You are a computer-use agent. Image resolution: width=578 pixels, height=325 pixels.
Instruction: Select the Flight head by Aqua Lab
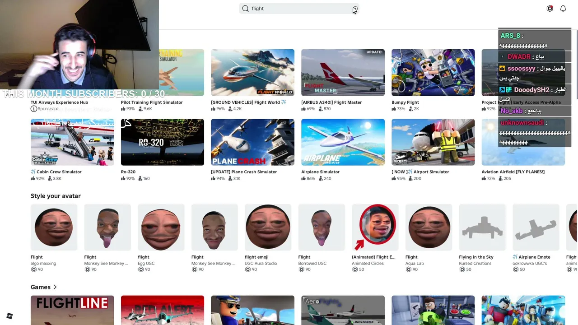coord(429,227)
